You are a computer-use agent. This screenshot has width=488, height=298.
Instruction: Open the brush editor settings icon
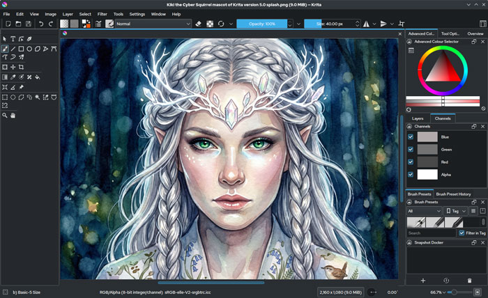pyautogui.click(x=98, y=24)
